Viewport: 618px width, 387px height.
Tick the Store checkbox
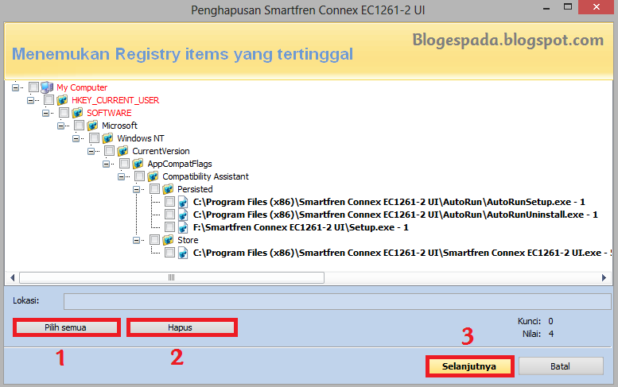pyautogui.click(x=155, y=240)
